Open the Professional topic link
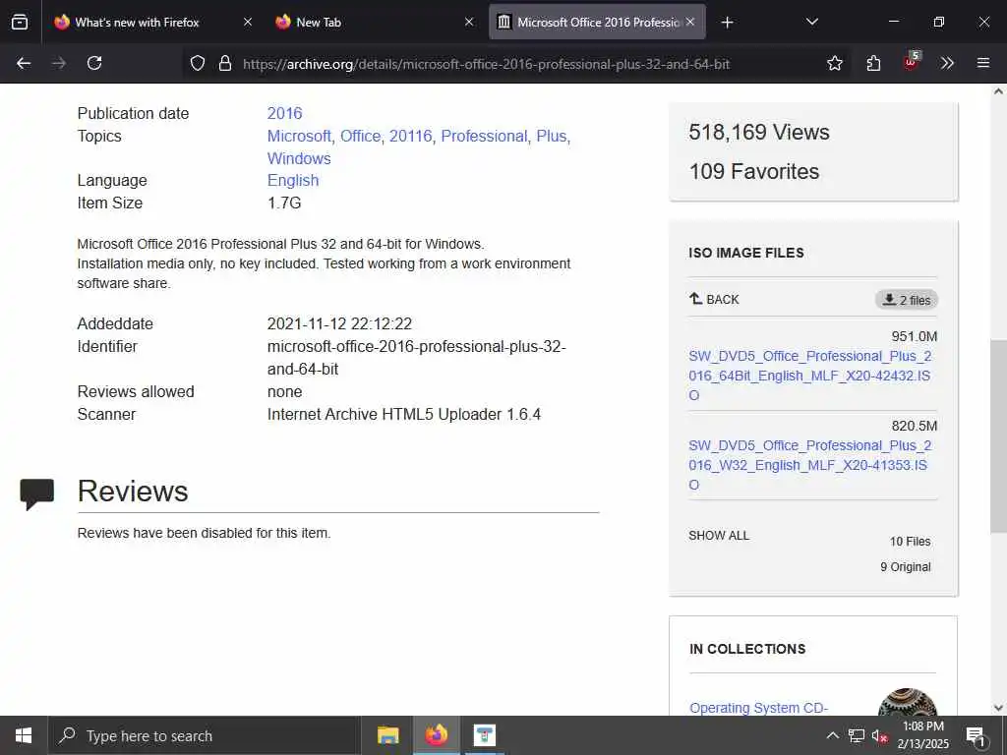The width and height of the screenshot is (1007, 755). click(x=484, y=136)
